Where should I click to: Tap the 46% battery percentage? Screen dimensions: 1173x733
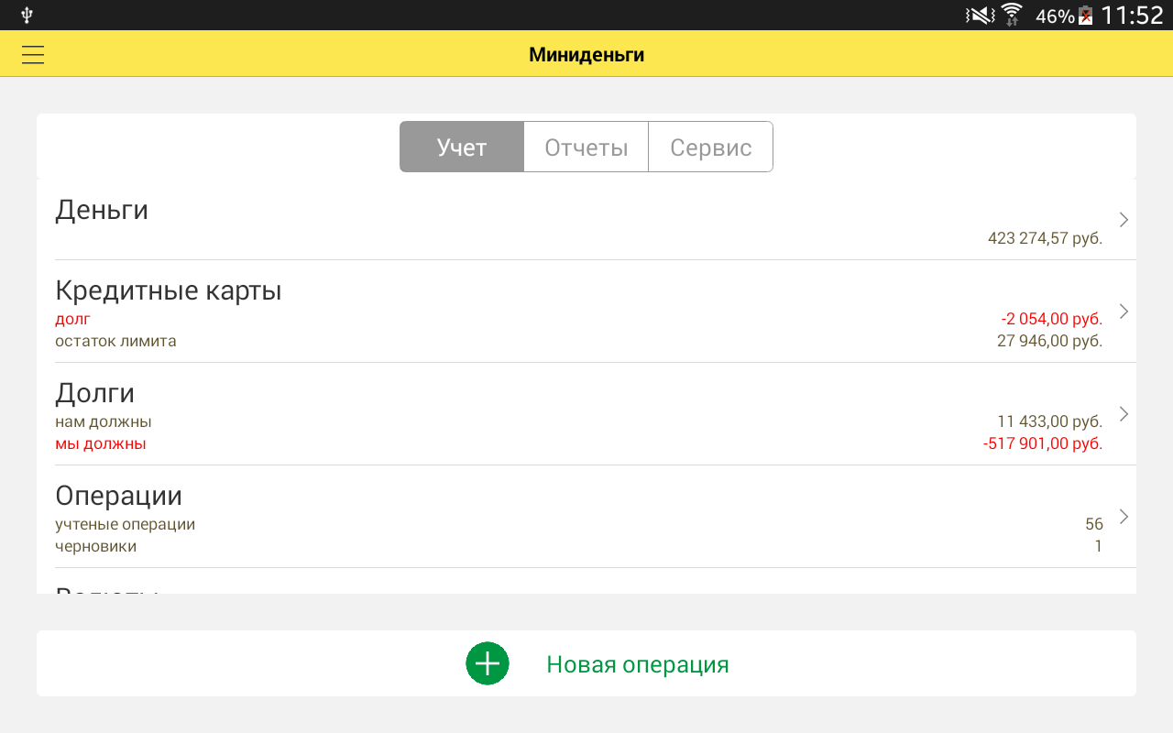click(1055, 16)
